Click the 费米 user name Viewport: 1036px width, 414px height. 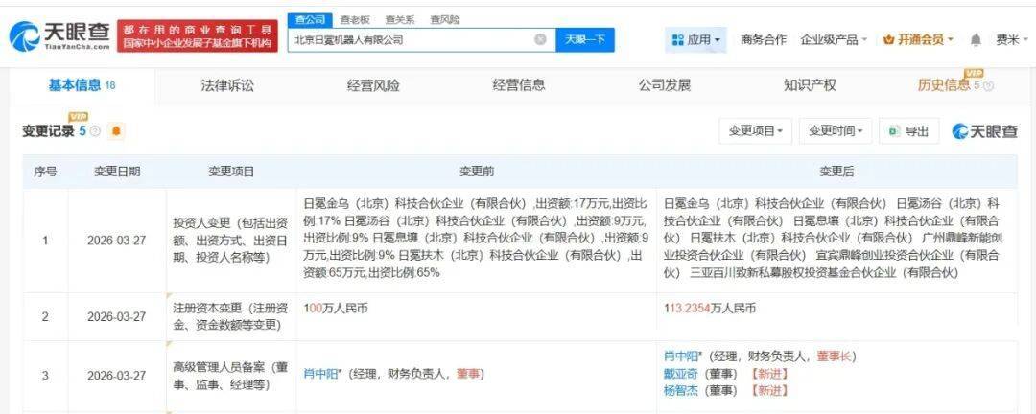pyautogui.click(x=1007, y=39)
